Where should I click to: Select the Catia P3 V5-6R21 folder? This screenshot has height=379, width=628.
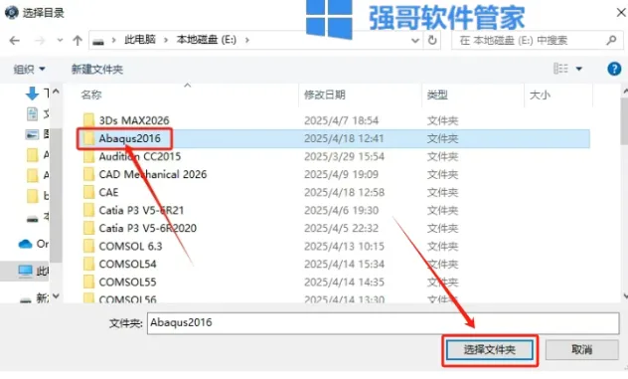point(141,211)
